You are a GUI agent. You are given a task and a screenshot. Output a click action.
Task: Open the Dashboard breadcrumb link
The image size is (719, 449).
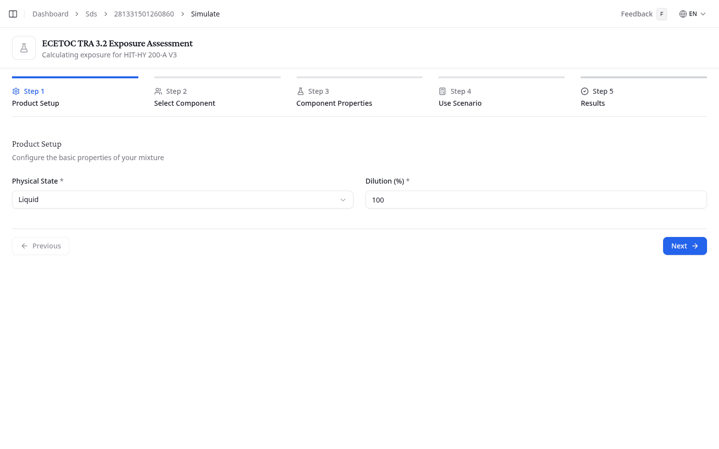click(x=50, y=13)
